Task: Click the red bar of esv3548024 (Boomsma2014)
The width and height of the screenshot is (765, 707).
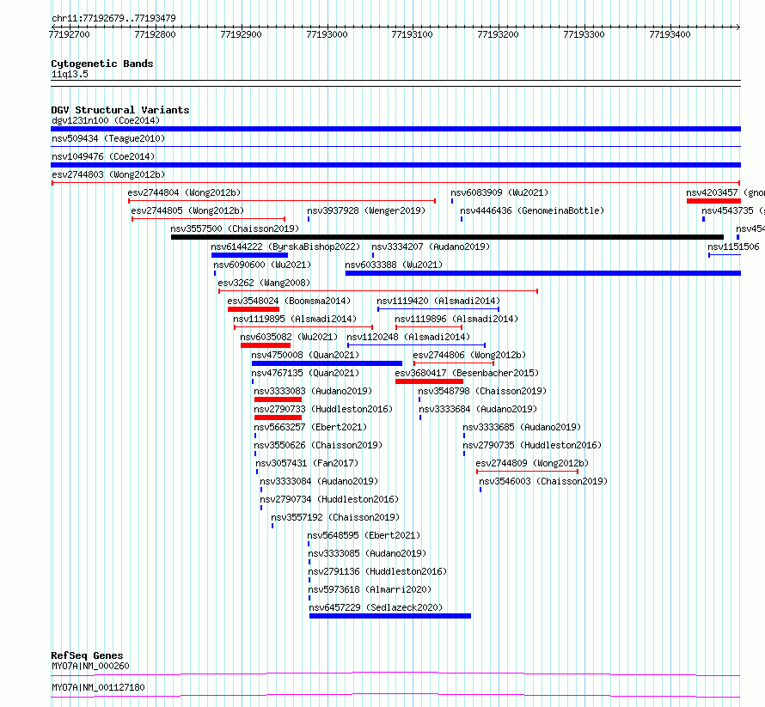Action: click(254, 309)
